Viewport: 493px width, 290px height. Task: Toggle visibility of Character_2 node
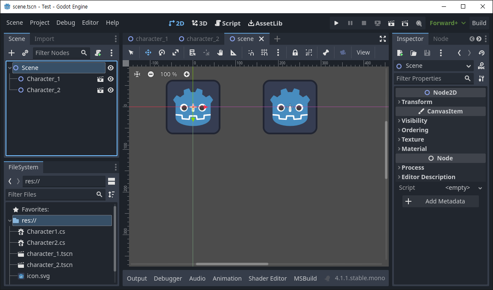[x=111, y=90]
